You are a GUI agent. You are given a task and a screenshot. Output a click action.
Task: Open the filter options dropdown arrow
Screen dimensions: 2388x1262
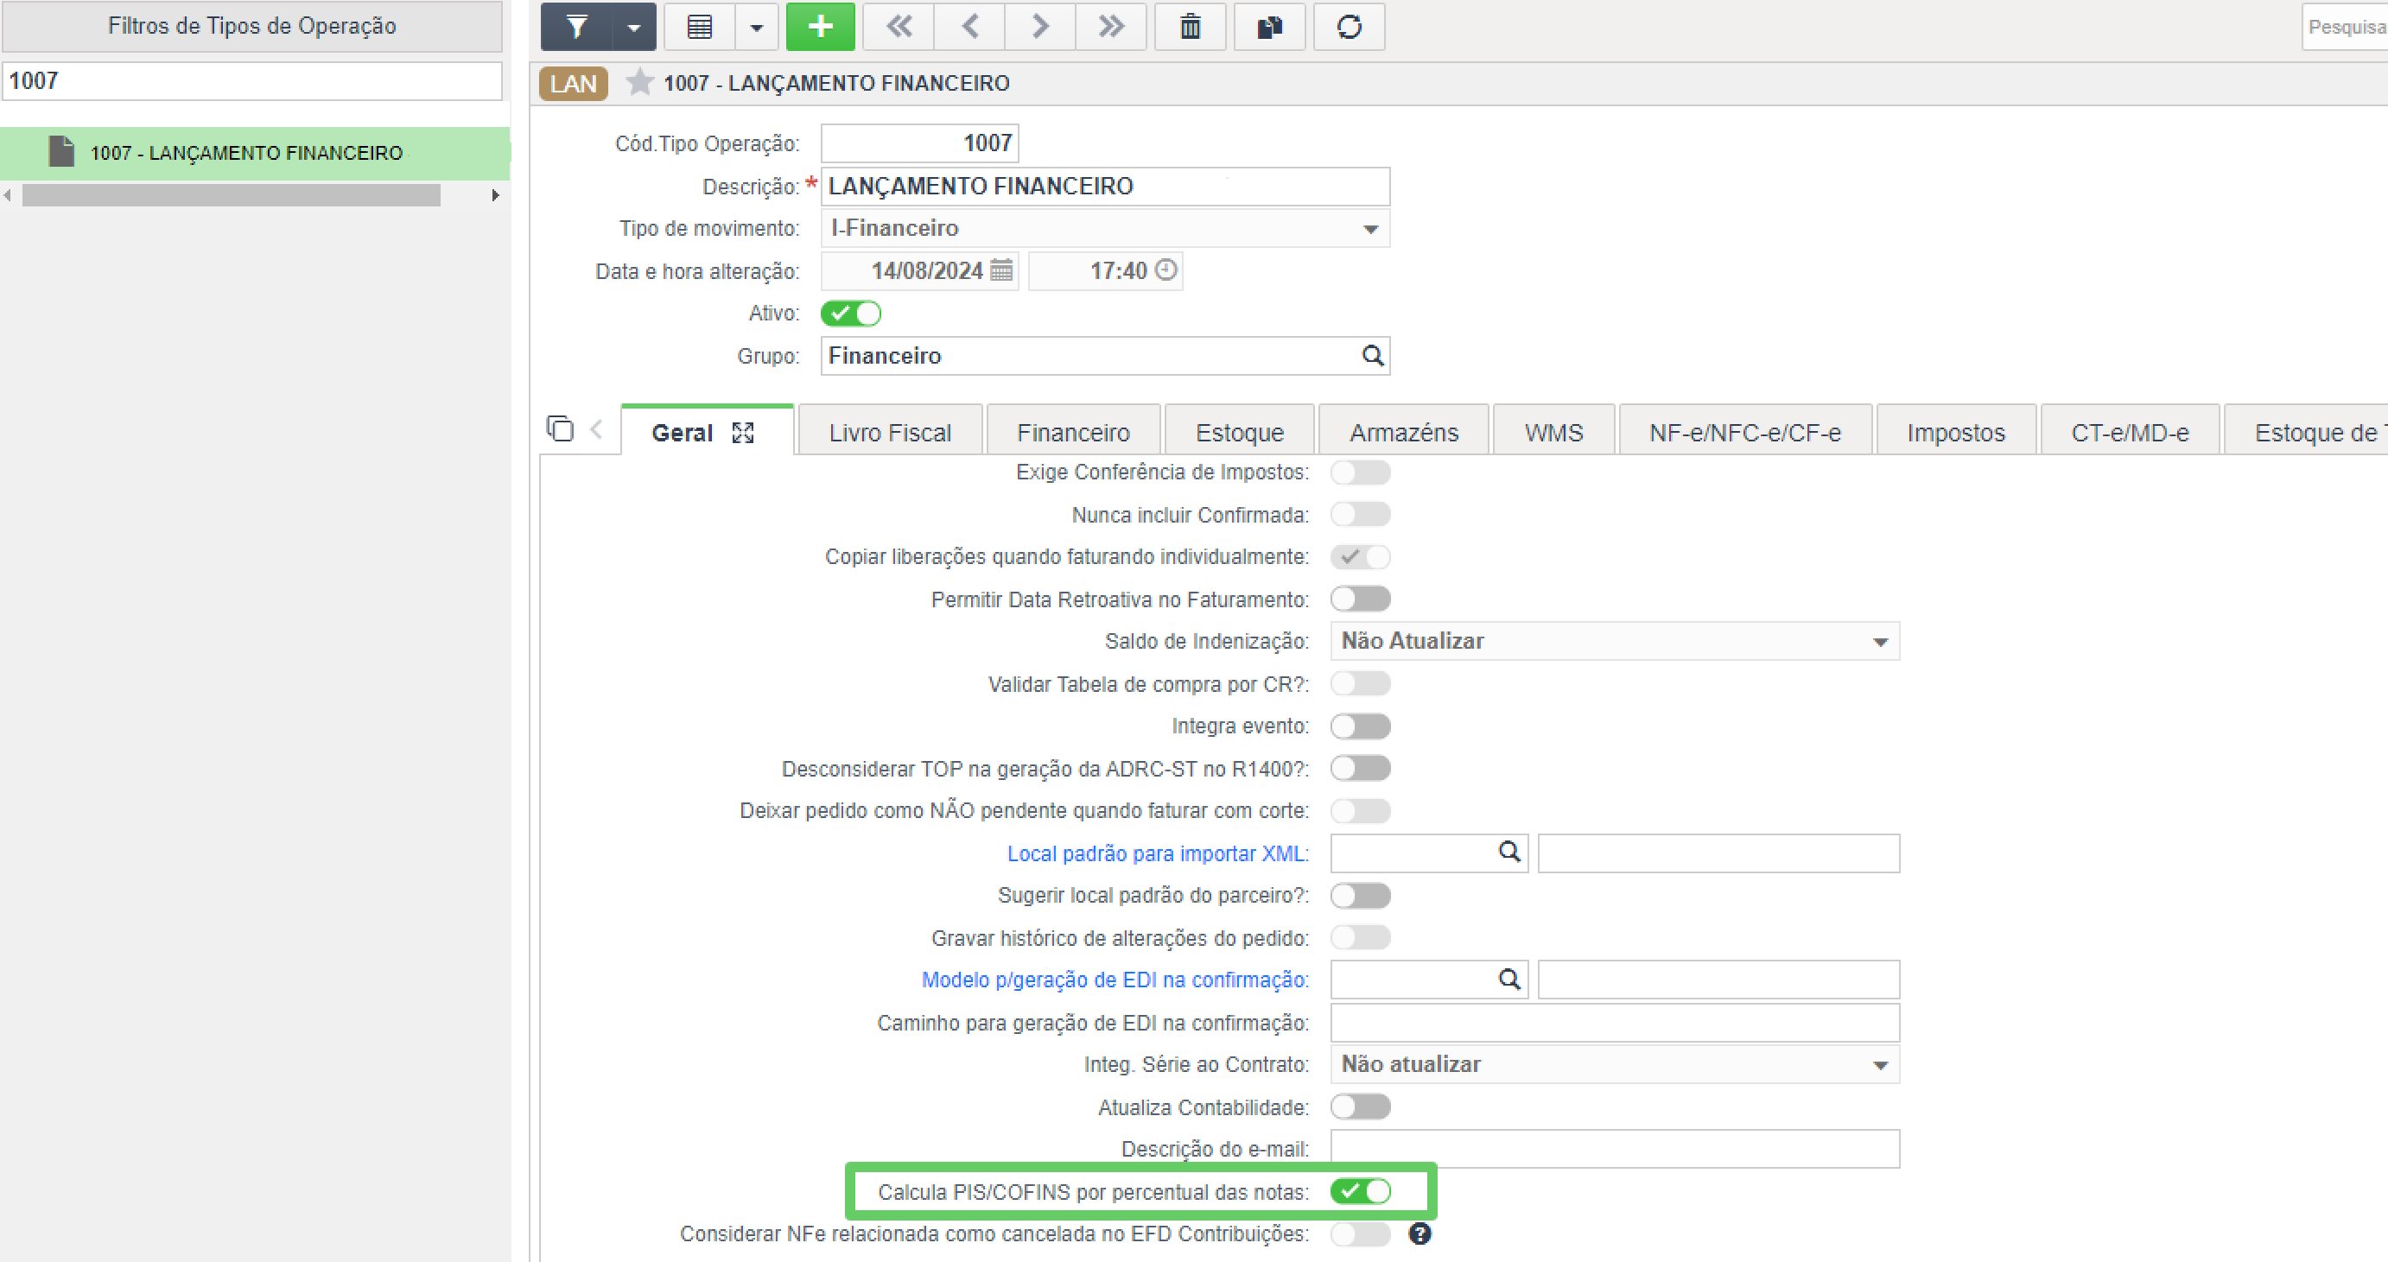coord(634,27)
